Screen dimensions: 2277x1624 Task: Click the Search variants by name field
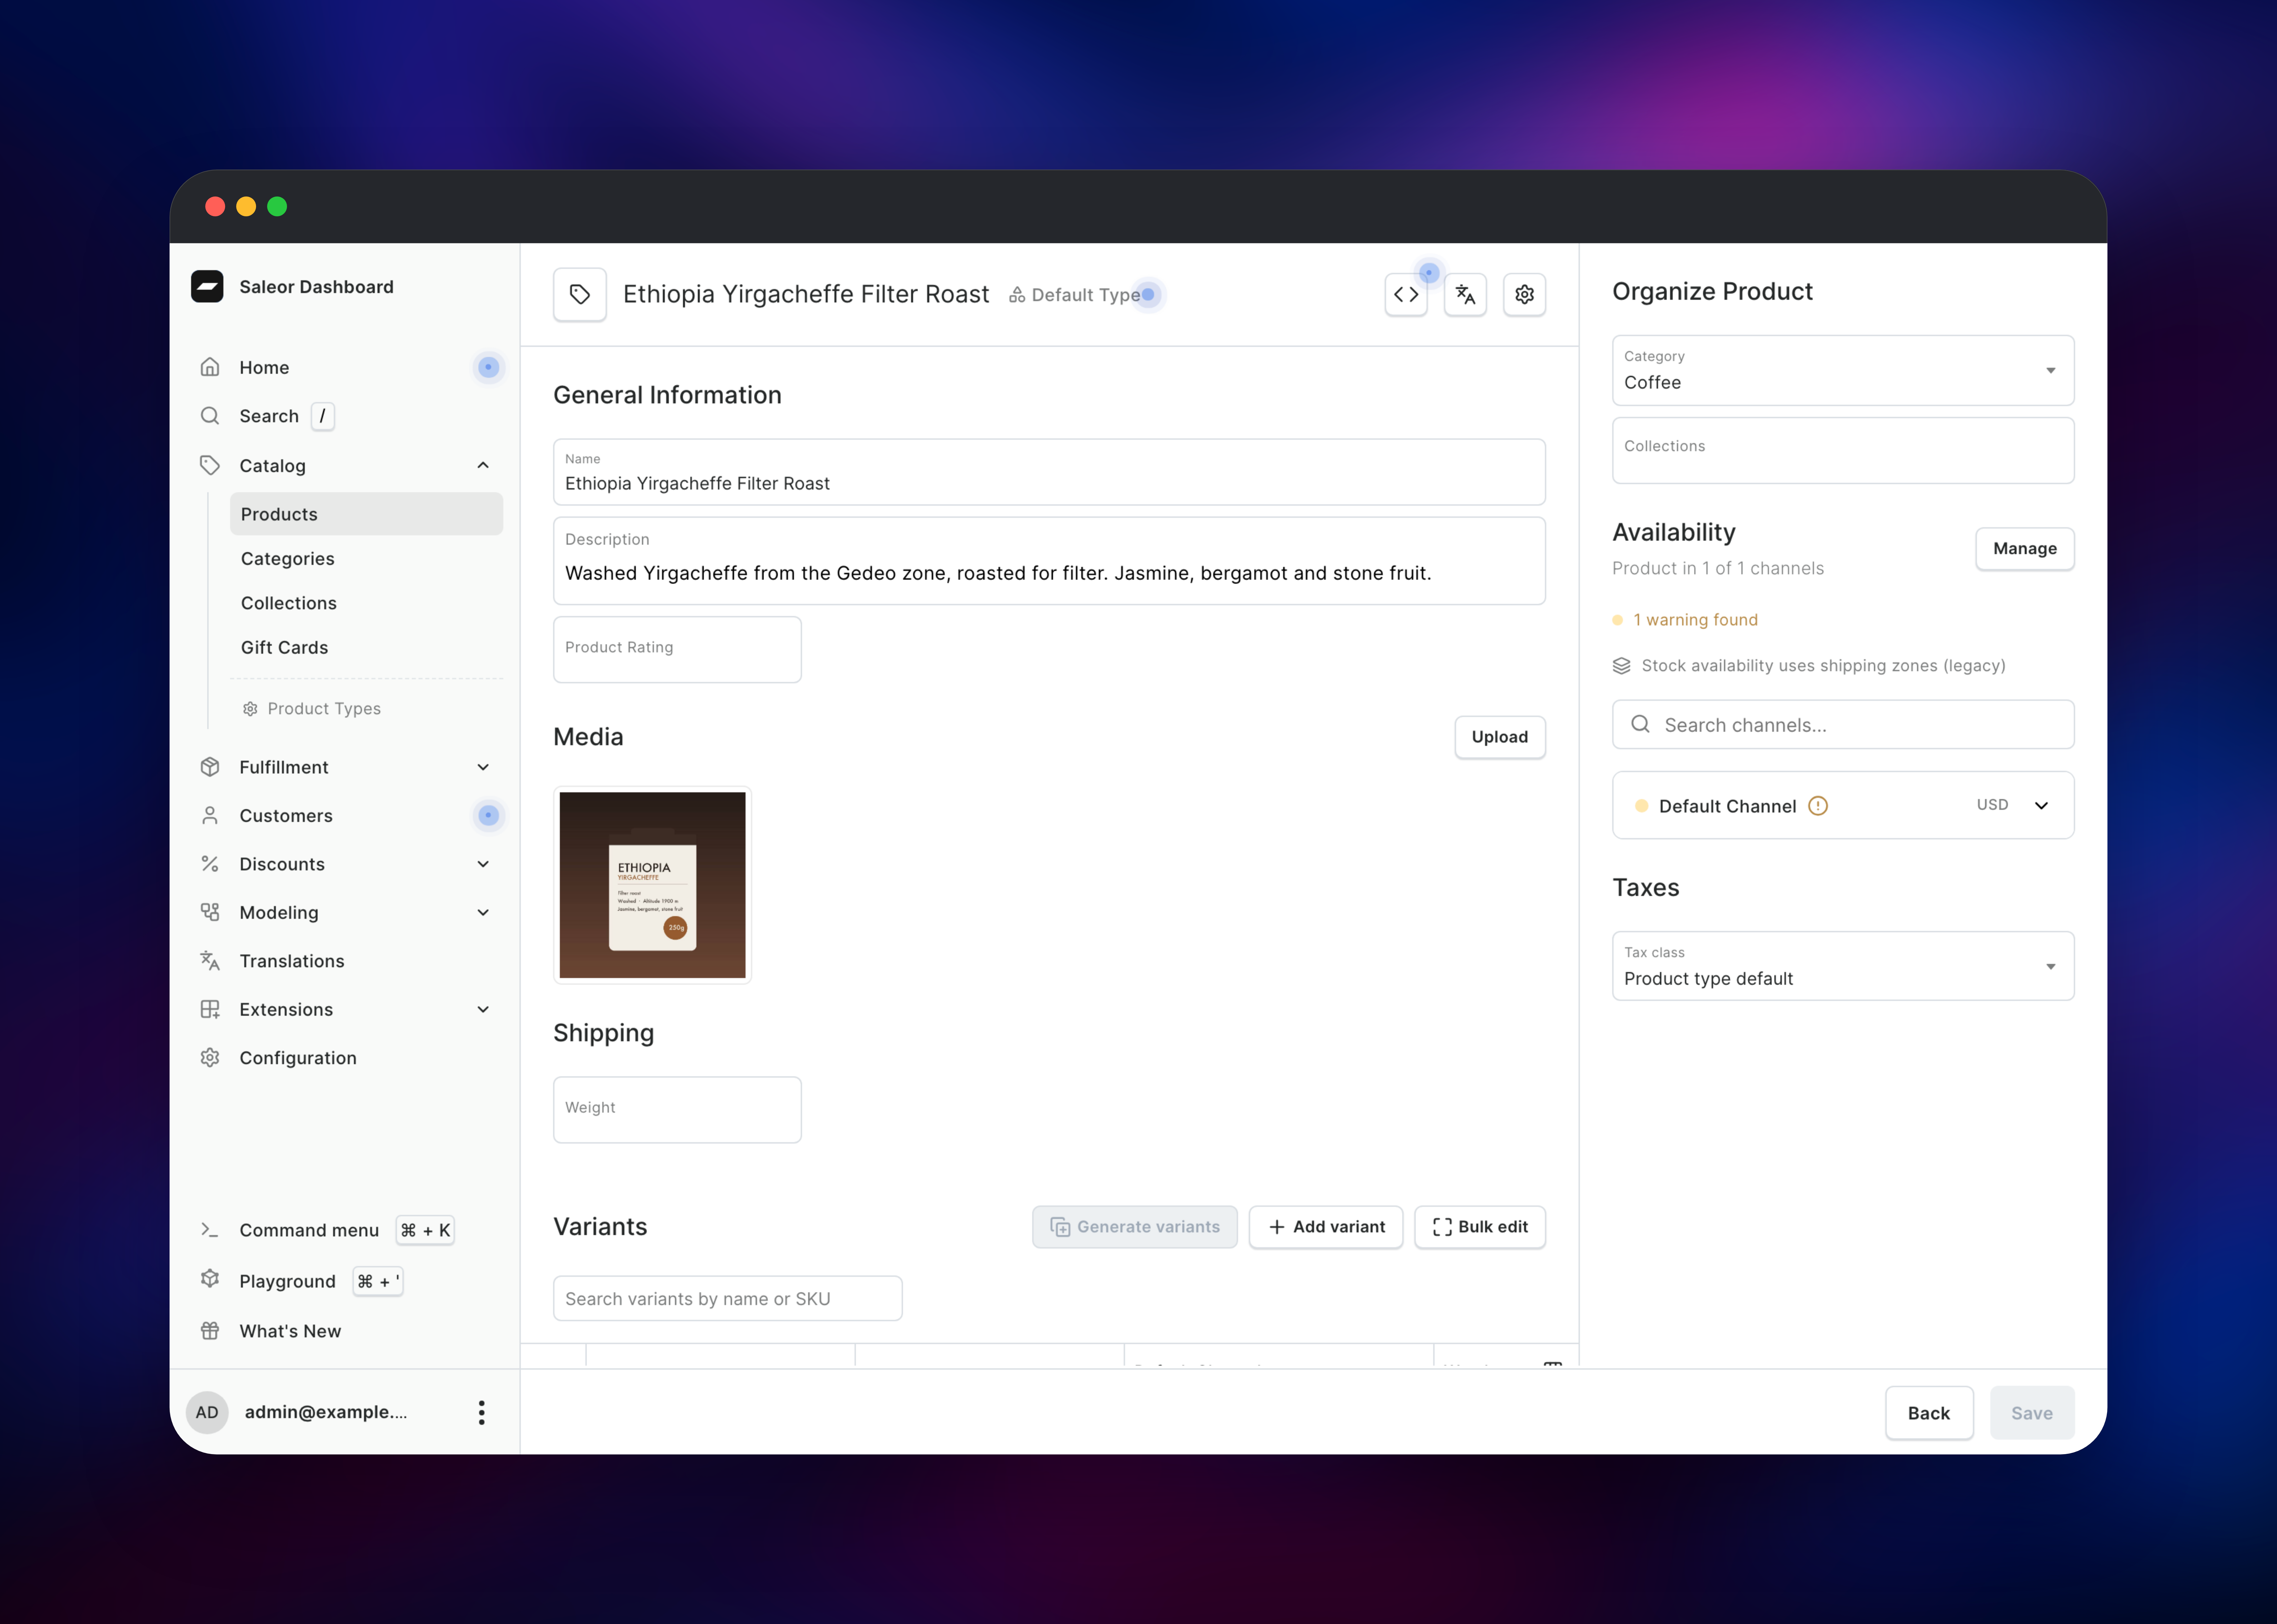[728, 1298]
